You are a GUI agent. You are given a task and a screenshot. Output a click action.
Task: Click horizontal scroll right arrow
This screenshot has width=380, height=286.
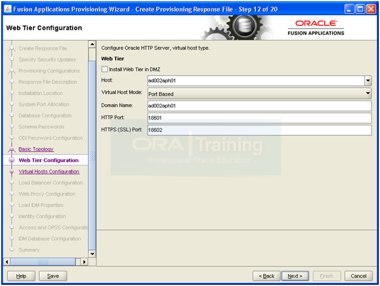coord(84,262)
